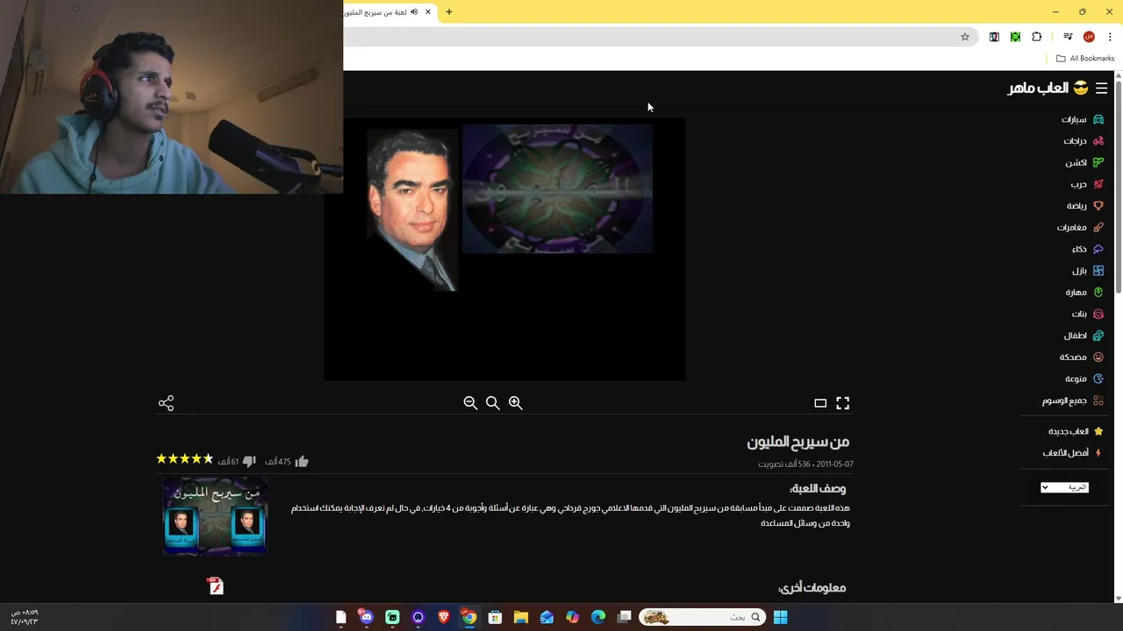Rate the game using yellow stars
Screen dimensions: 1123x631
tap(185, 459)
